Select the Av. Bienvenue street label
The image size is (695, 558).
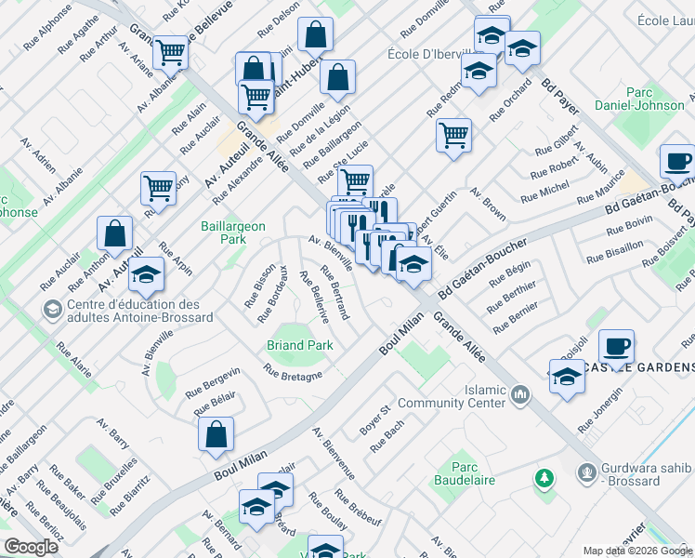334,454
